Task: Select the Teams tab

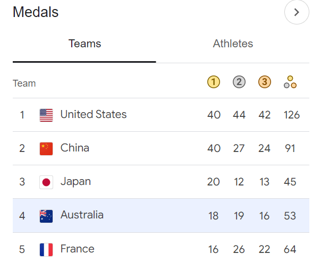Action: (x=85, y=44)
